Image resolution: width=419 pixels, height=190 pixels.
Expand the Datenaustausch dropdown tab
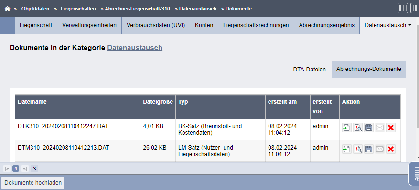click(388, 25)
